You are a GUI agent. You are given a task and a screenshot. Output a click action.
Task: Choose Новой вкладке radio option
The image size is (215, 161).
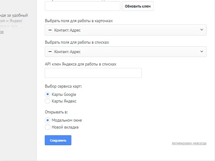(47, 127)
